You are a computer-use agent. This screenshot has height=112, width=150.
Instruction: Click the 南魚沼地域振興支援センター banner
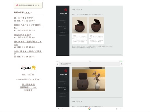[28, 5]
